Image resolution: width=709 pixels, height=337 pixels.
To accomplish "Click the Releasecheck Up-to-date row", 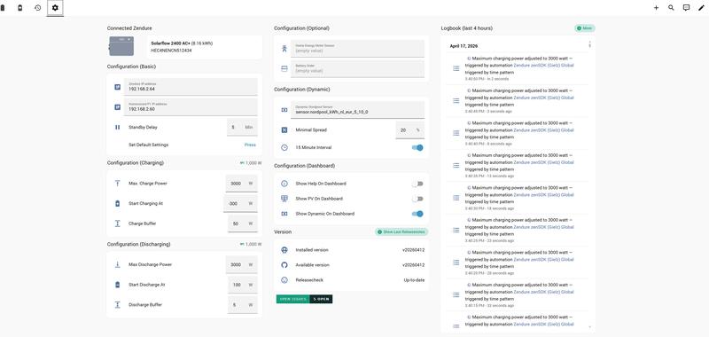I will pyautogui.click(x=352, y=280).
